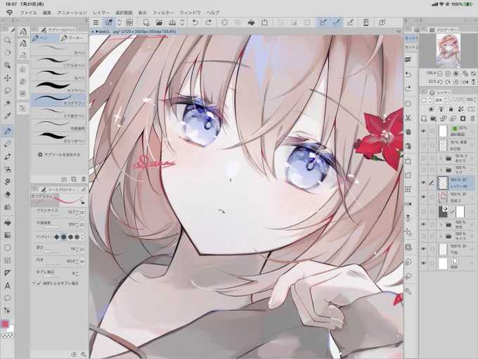Select the Move layer tool

click(x=8, y=78)
